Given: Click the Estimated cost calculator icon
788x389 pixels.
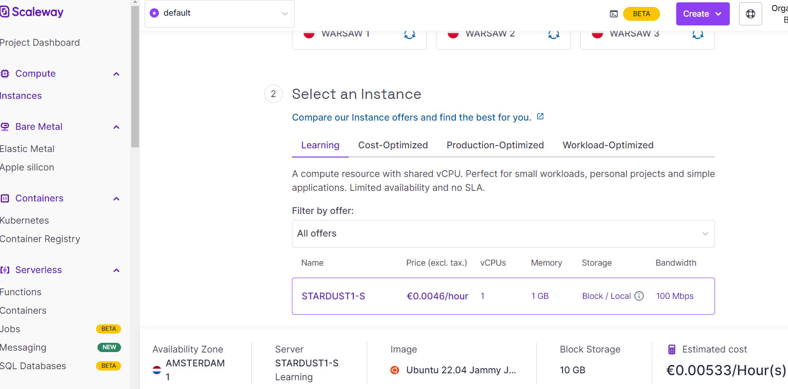Looking at the screenshot, I should click(672, 349).
